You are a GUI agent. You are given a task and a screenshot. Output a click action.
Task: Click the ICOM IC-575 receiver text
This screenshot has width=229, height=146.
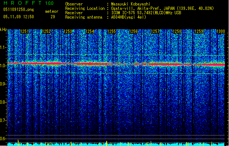click(x=146, y=13)
